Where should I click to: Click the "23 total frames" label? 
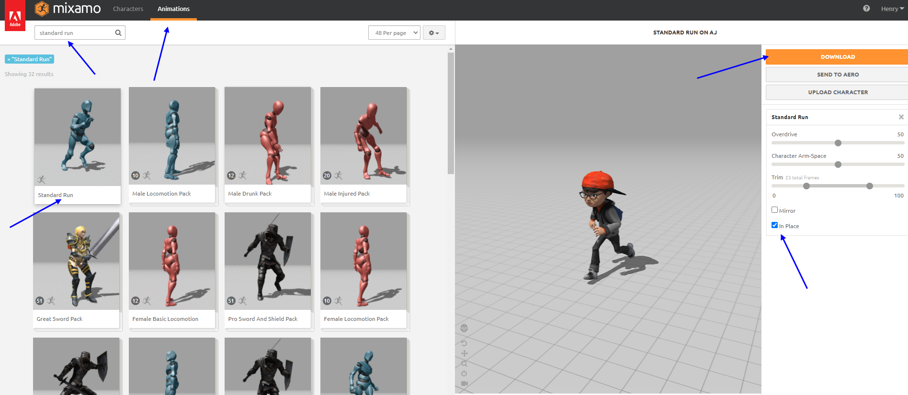coord(802,178)
